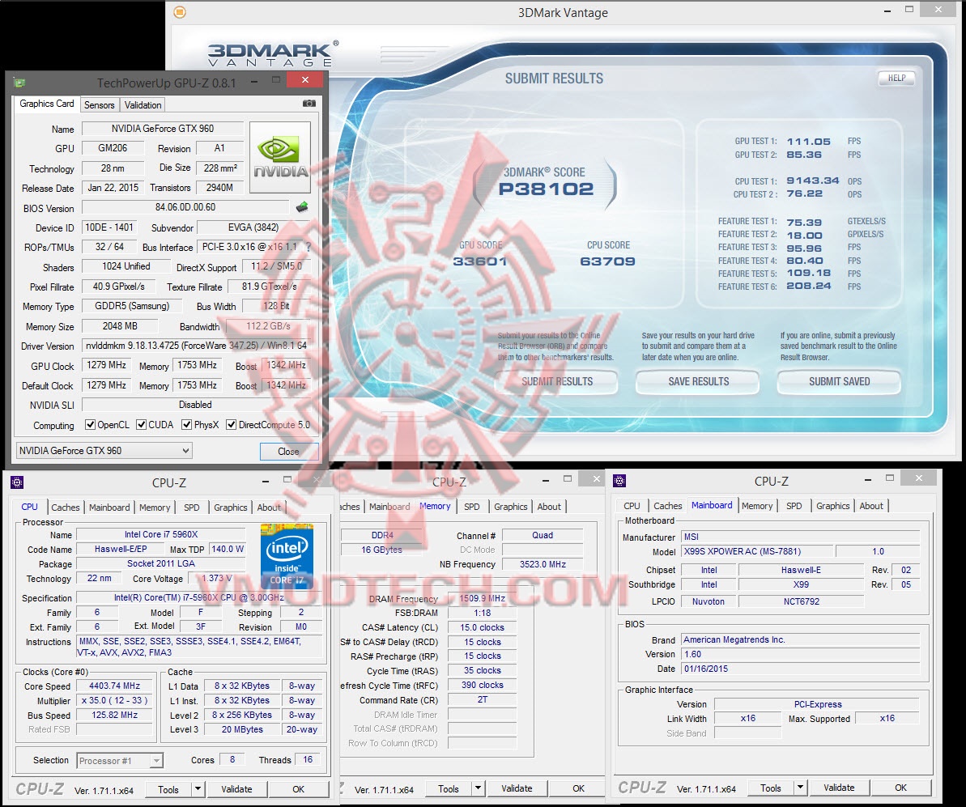Image resolution: width=966 pixels, height=807 pixels.
Task: Toggle the DirectCompute 5.0 checkbox
Action: pyautogui.click(x=231, y=424)
